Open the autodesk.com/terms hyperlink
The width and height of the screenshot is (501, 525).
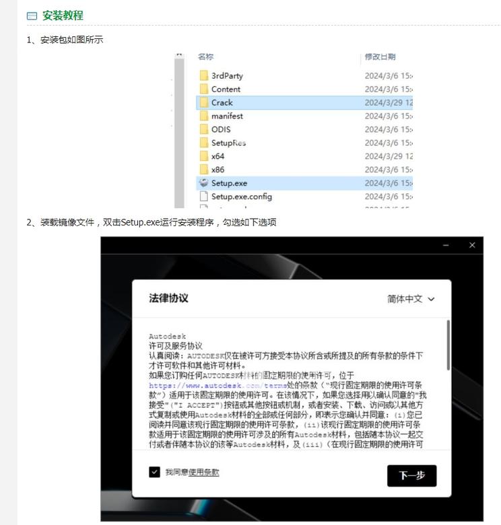click(x=218, y=386)
